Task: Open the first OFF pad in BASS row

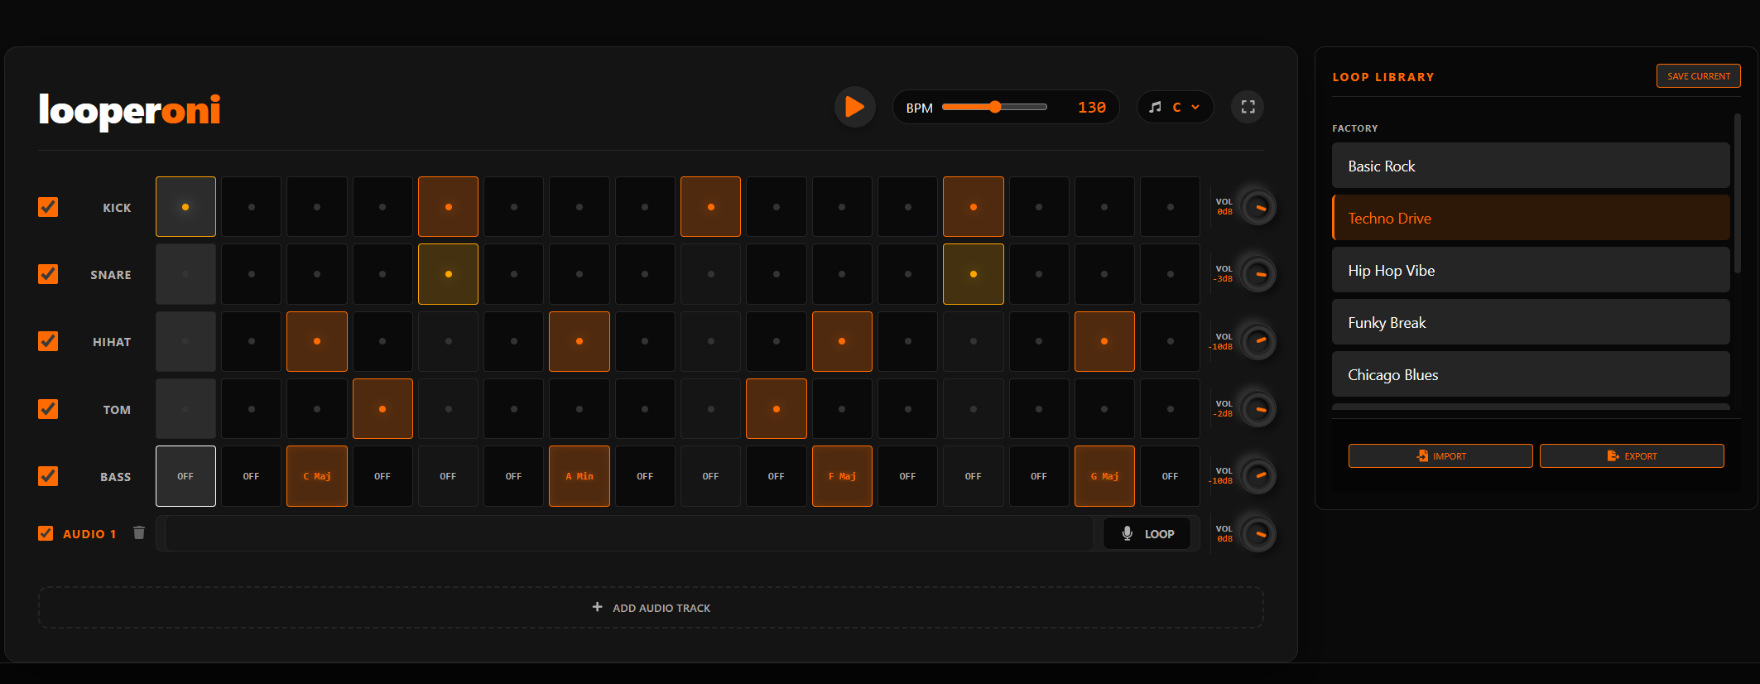Action: point(185,476)
